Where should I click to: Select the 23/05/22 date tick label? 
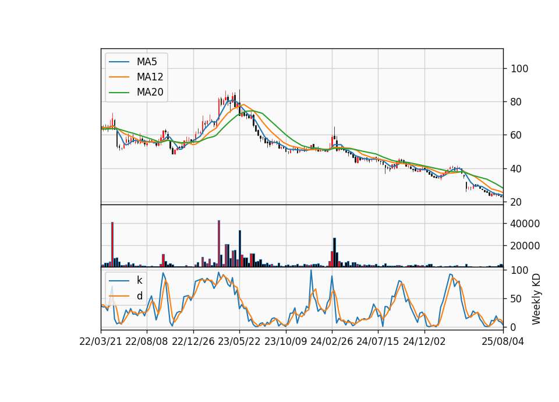(x=239, y=341)
